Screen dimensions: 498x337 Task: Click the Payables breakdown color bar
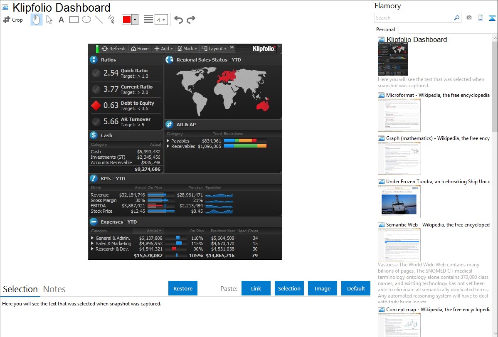[245, 141]
